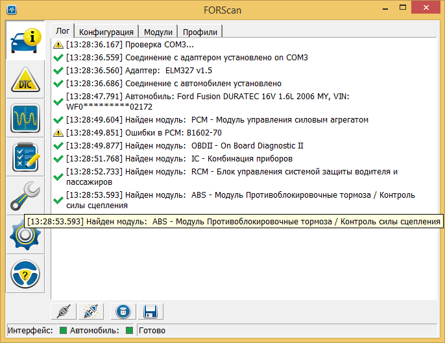Clear the log with trash button
This screenshot has width=445, height=343.
[x=123, y=311]
